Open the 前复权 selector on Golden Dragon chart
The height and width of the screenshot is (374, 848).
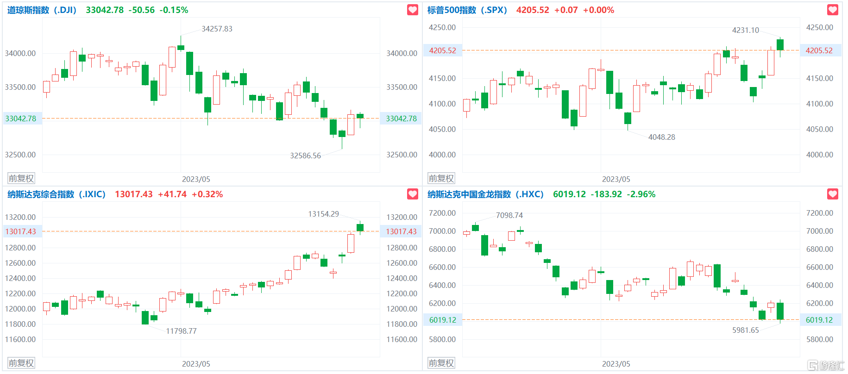(x=441, y=363)
